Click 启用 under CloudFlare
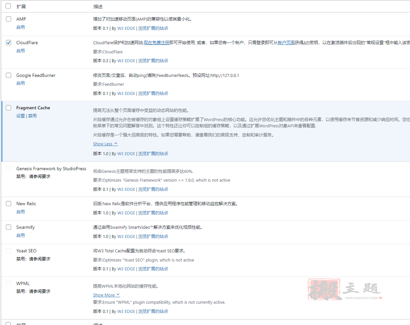Viewport: 410px width, 325px height. 21,51
